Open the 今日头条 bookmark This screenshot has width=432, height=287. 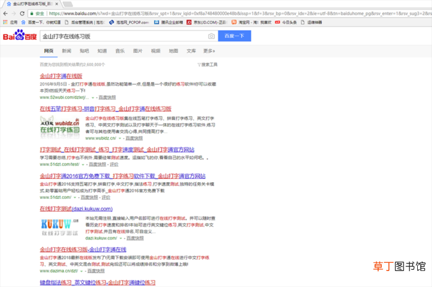click(286, 22)
